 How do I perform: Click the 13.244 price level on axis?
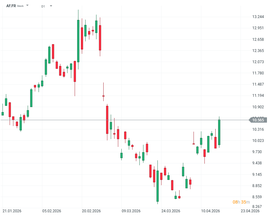[259, 17]
